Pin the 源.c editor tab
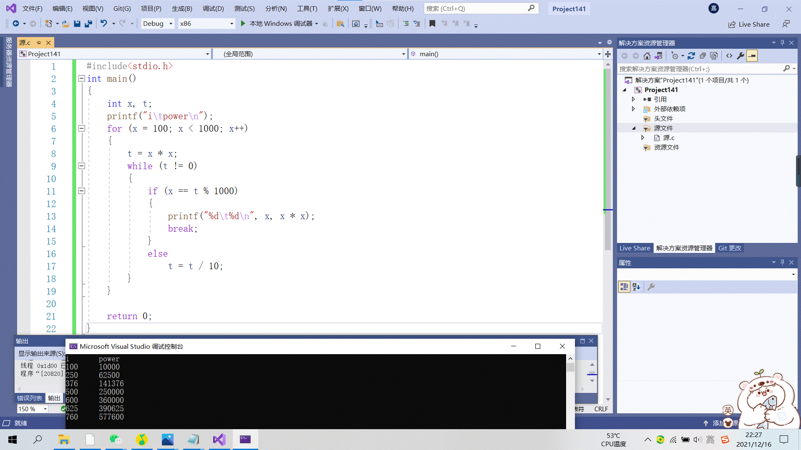Screen dimensions: 801x450 click(x=38, y=42)
